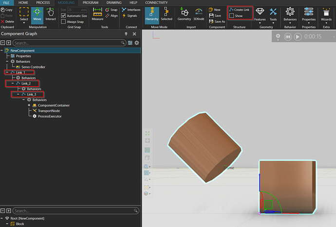Click the Snap tool
The height and width of the screenshot is (227, 336).
[112, 10]
